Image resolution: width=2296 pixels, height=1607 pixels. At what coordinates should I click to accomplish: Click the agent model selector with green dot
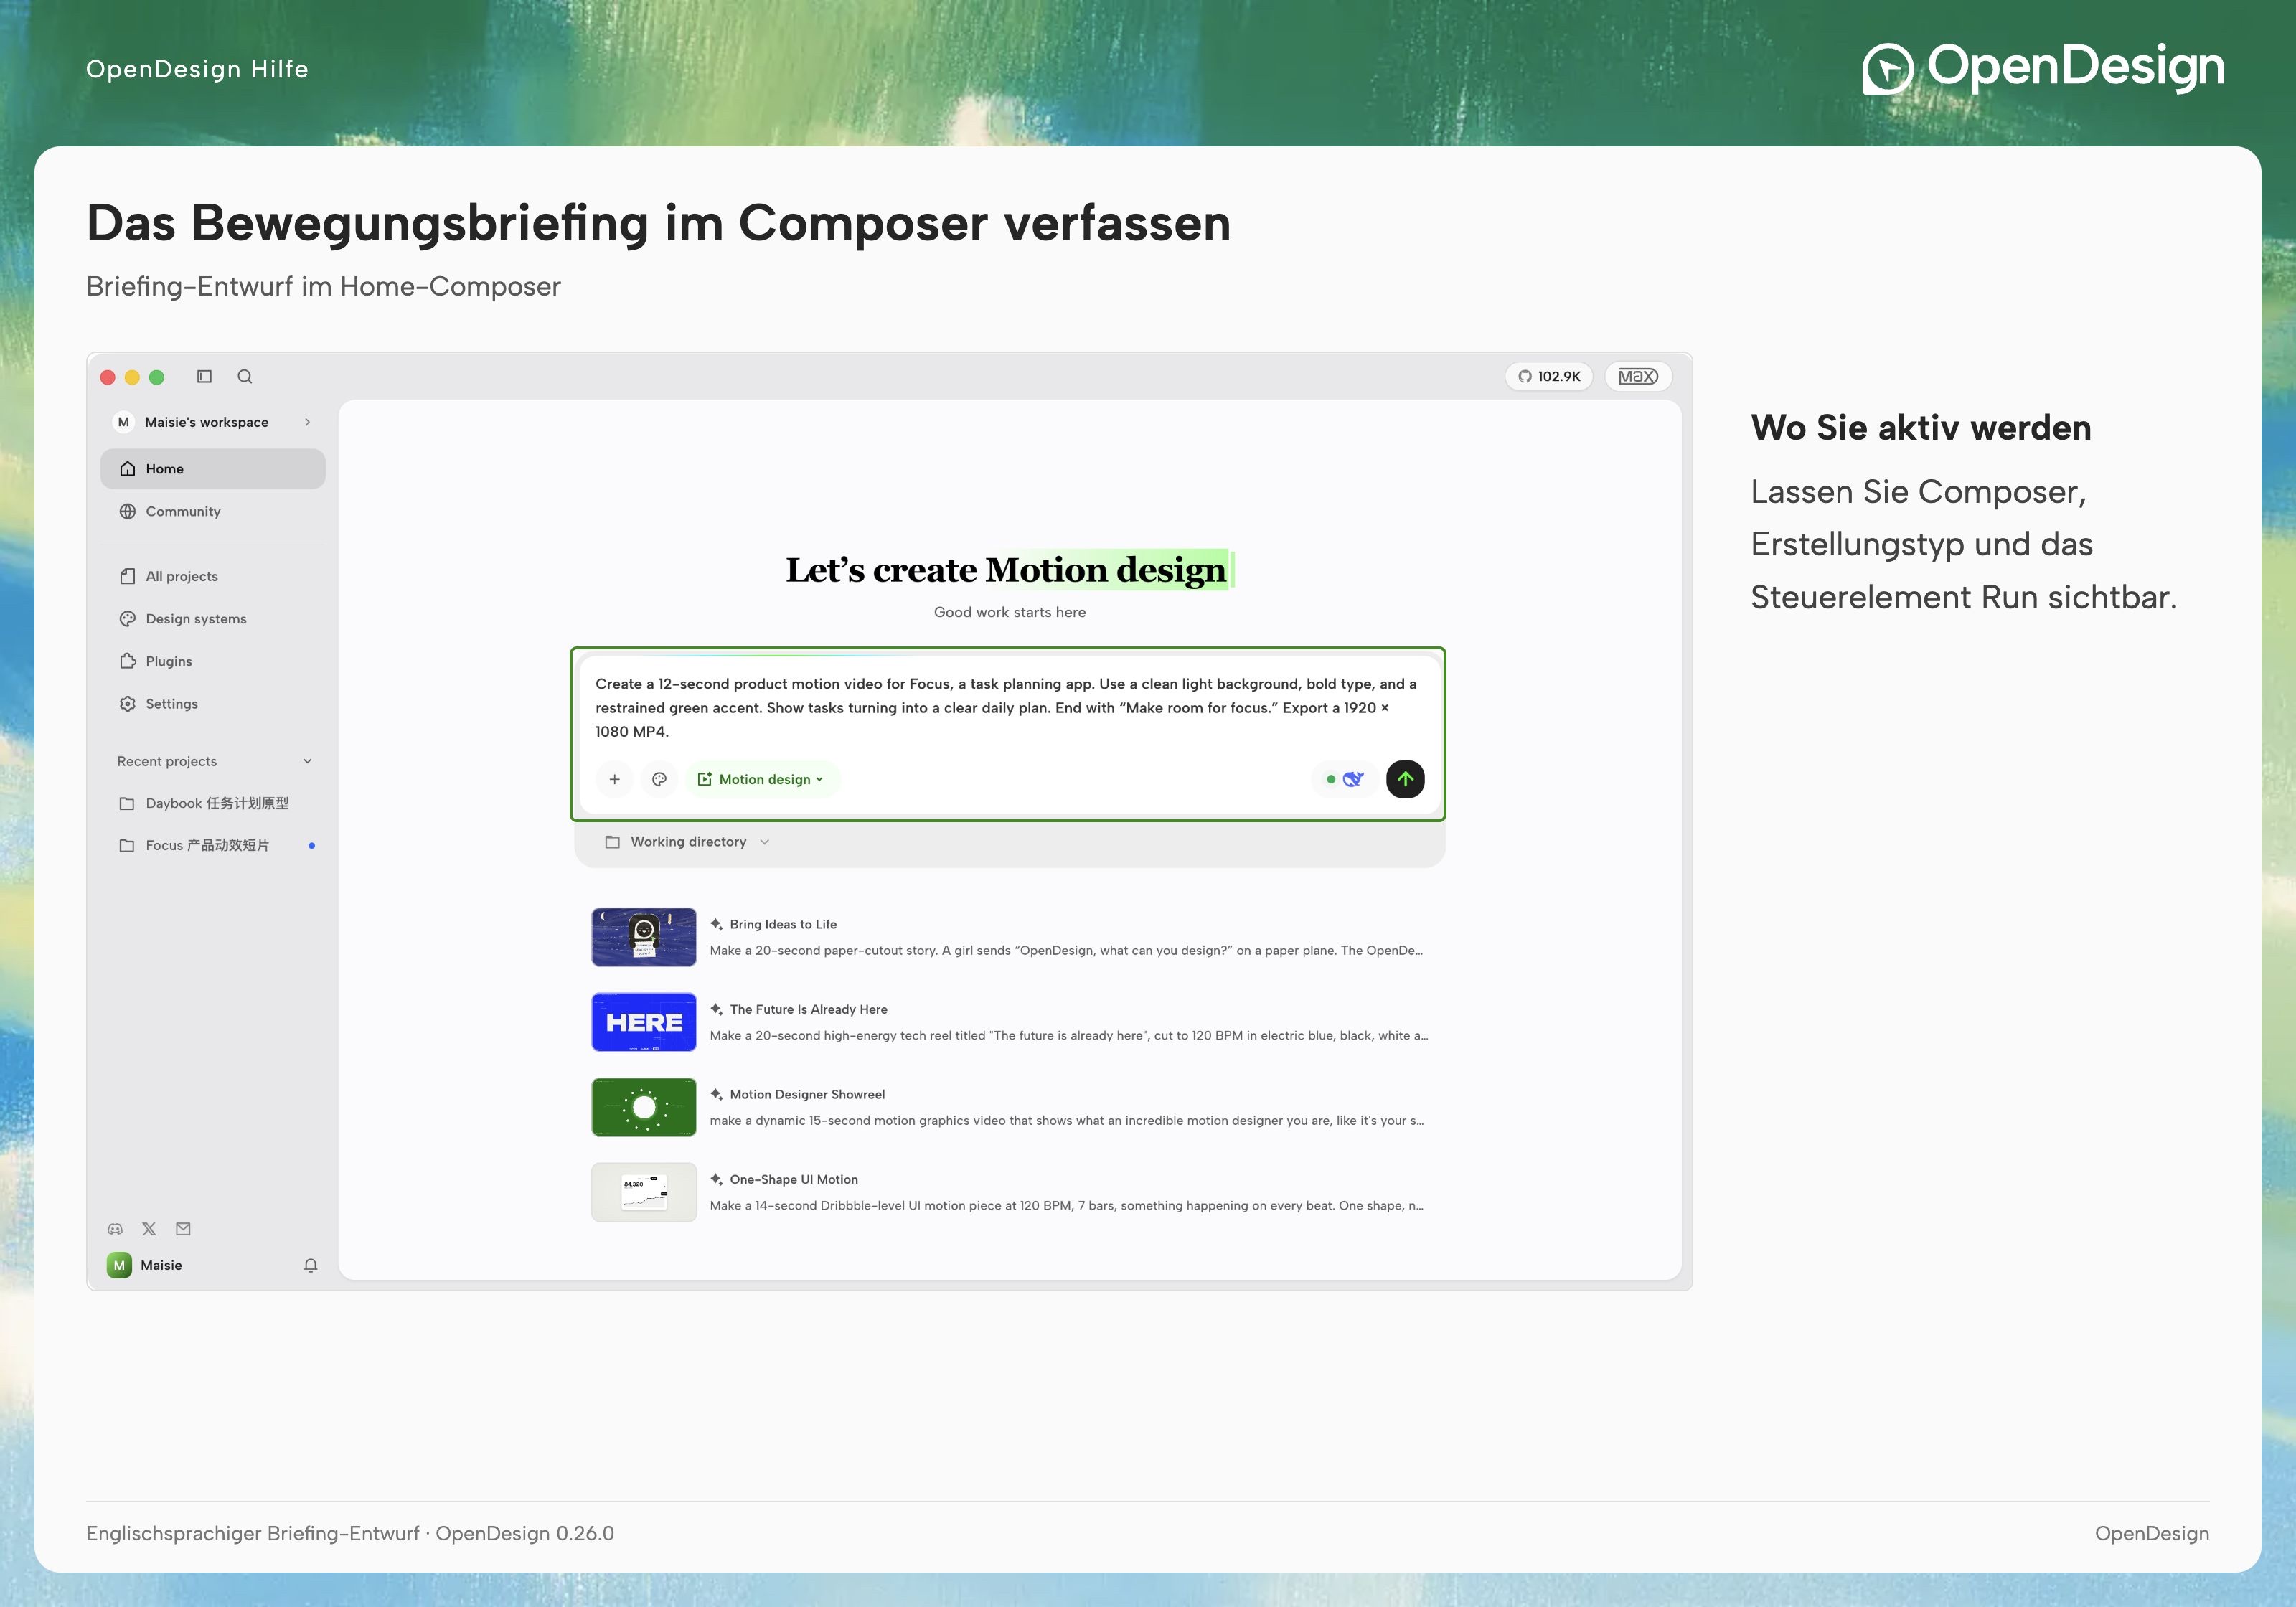[x=1345, y=779]
